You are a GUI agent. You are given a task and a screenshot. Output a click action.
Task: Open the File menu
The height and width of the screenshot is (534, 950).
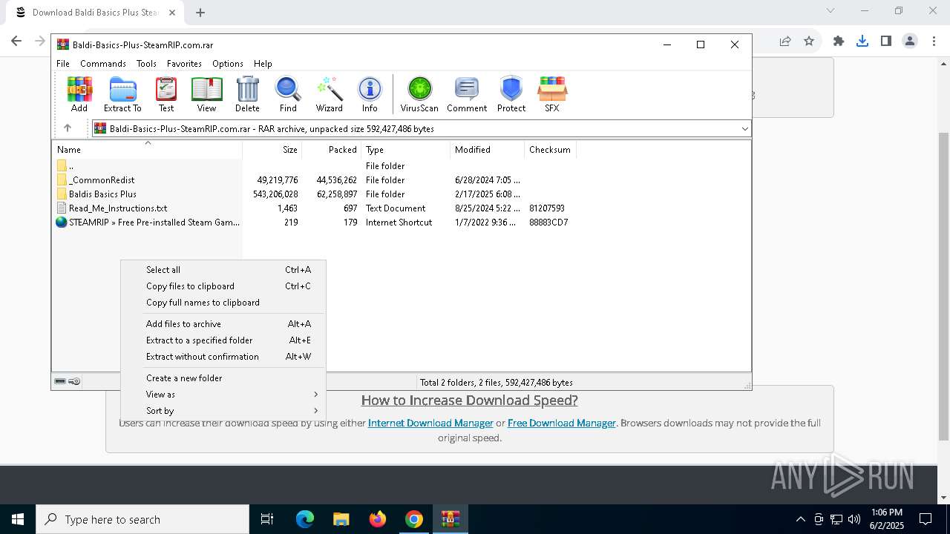[63, 64]
